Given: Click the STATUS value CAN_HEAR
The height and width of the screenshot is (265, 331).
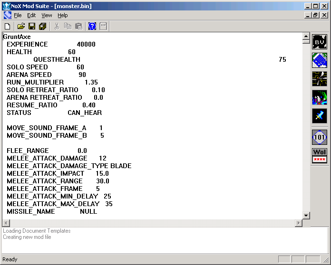Looking at the screenshot, I should [x=85, y=113].
